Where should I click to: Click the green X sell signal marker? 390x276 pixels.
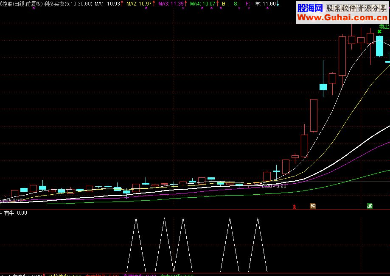pyautogui.click(x=379, y=31)
